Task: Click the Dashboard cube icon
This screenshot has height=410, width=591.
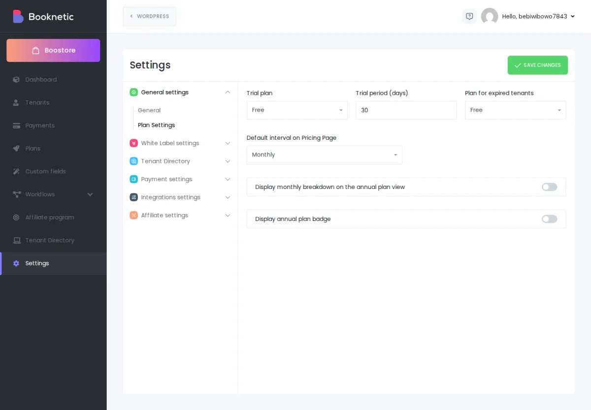Action: point(16,80)
